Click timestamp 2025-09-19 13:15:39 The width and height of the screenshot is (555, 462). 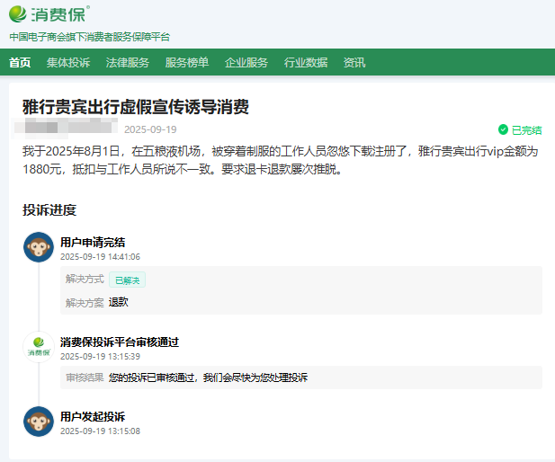100,357
